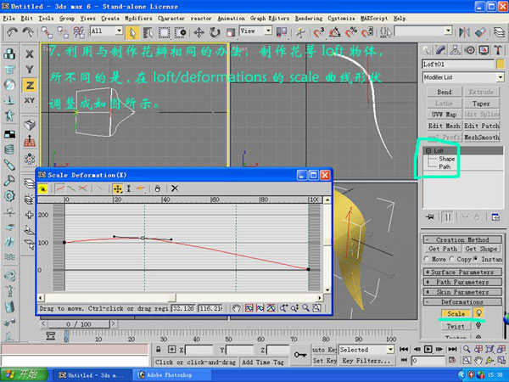The height and width of the screenshot is (382, 509).
Task: Activate Select and Rotate tool
Action: (x=215, y=32)
